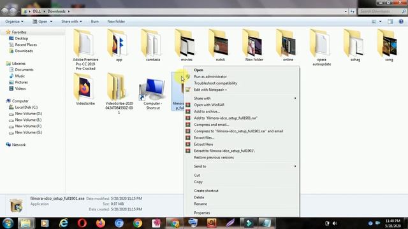408x229 pixels.
Task: Choose Extract Here
Action: click(203, 144)
